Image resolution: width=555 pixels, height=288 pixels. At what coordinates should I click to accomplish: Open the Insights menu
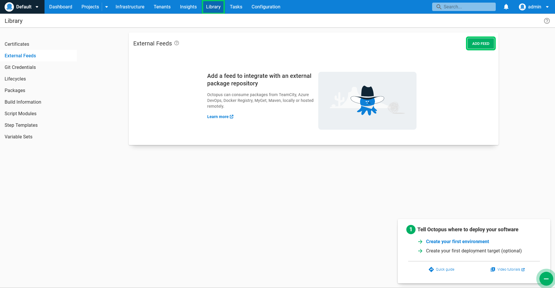(188, 7)
